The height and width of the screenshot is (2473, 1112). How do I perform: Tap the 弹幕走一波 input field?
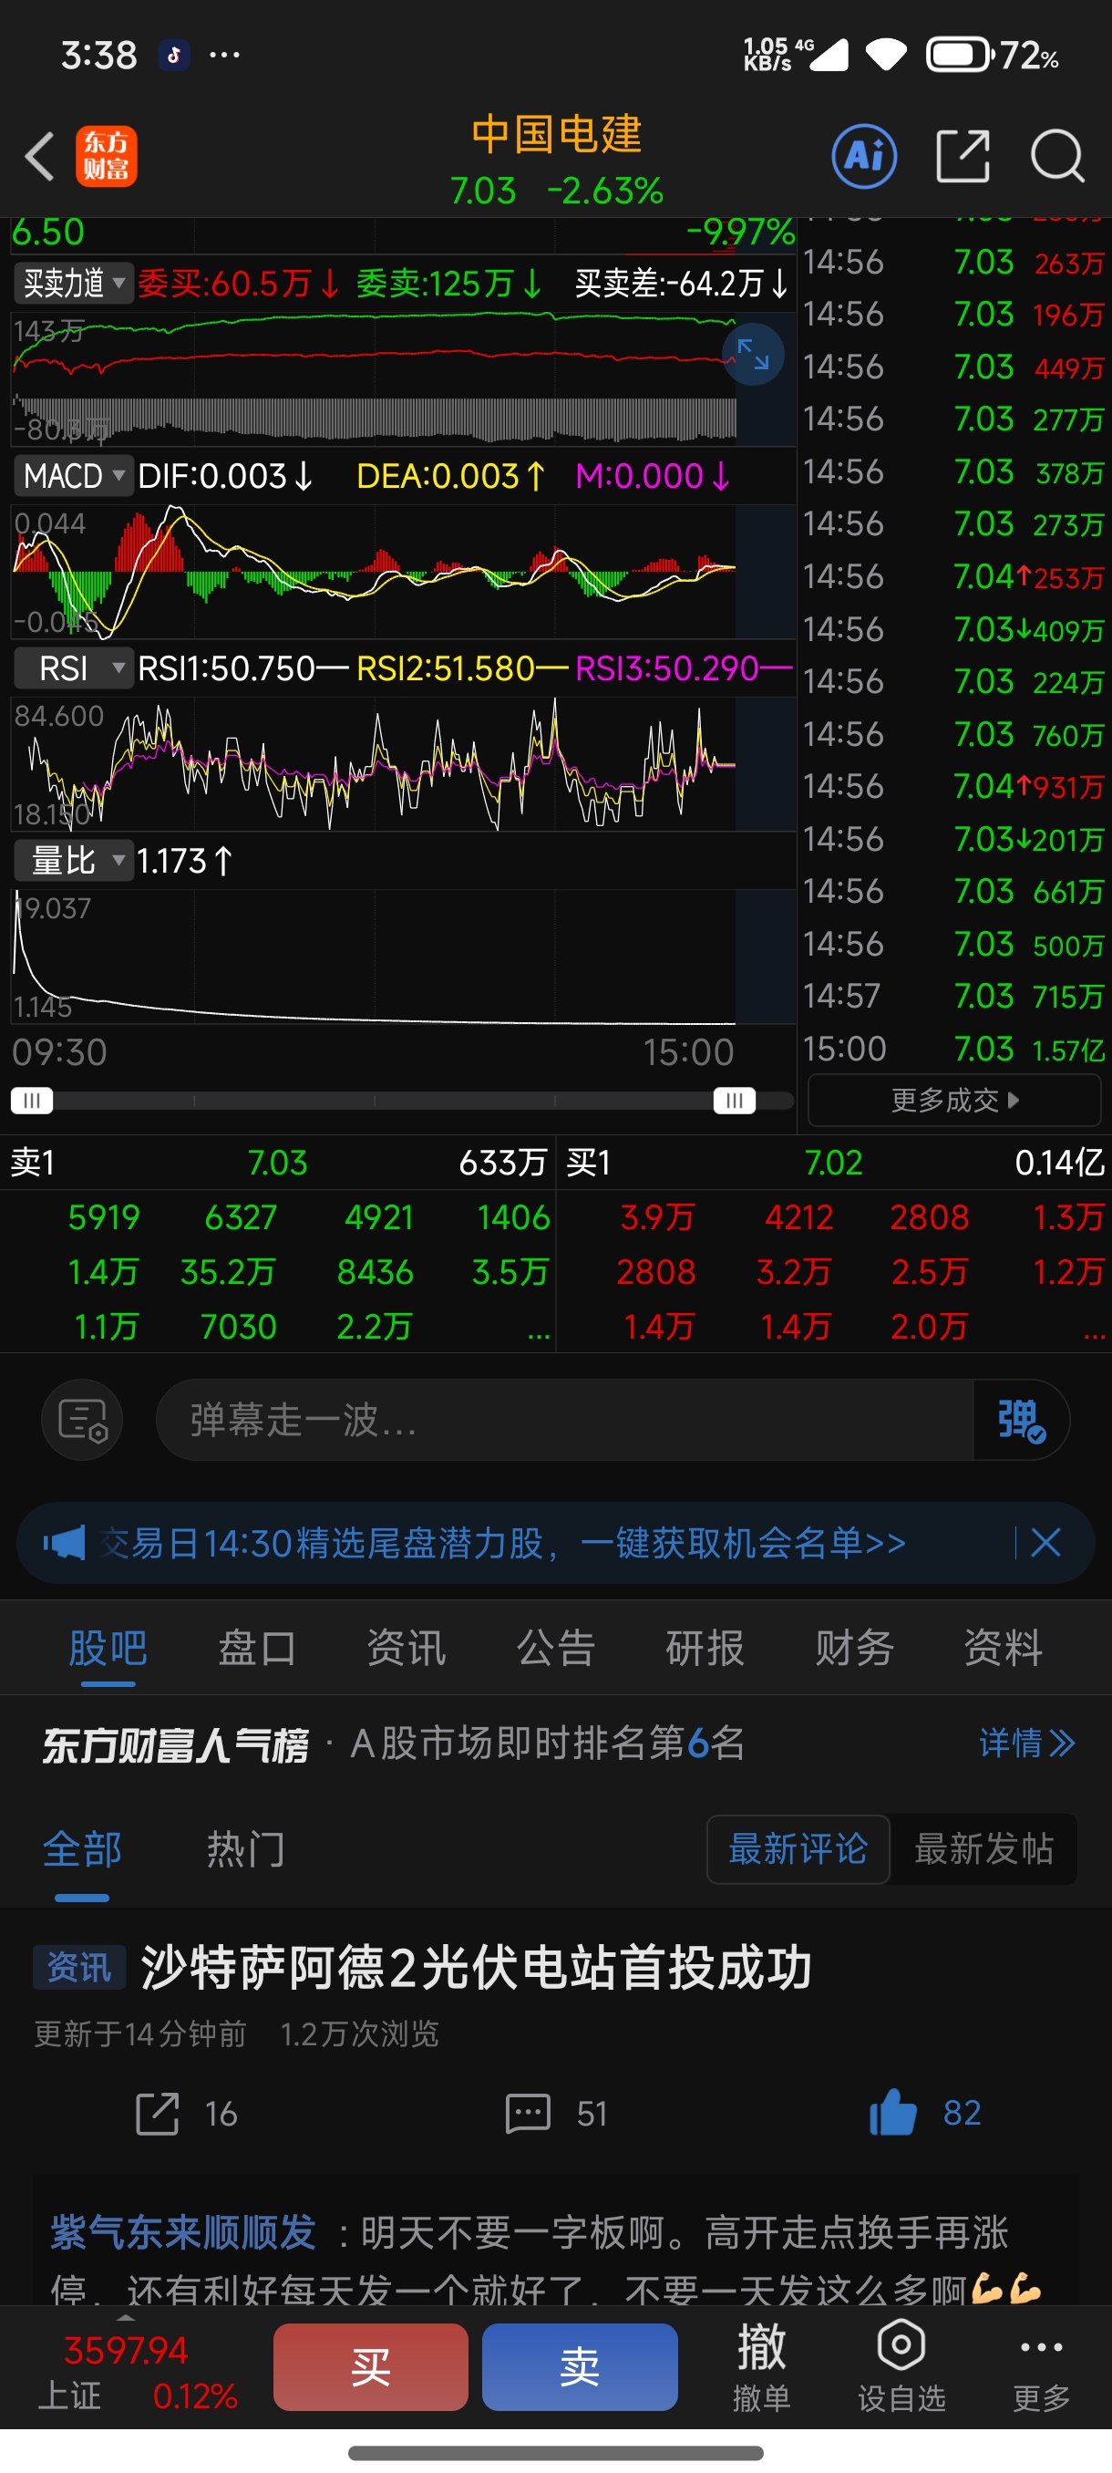pyautogui.click(x=564, y=1420)
